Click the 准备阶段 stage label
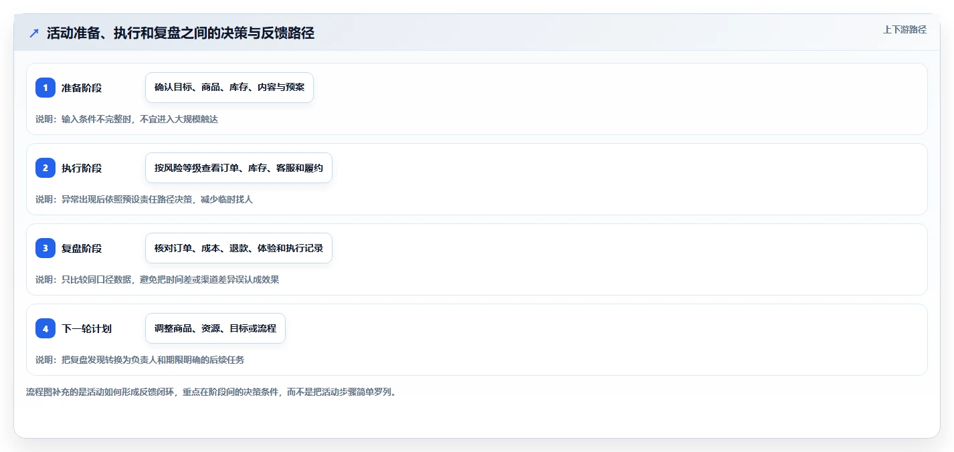The width and height of the screenshot is (954, 452). point(82,88)
